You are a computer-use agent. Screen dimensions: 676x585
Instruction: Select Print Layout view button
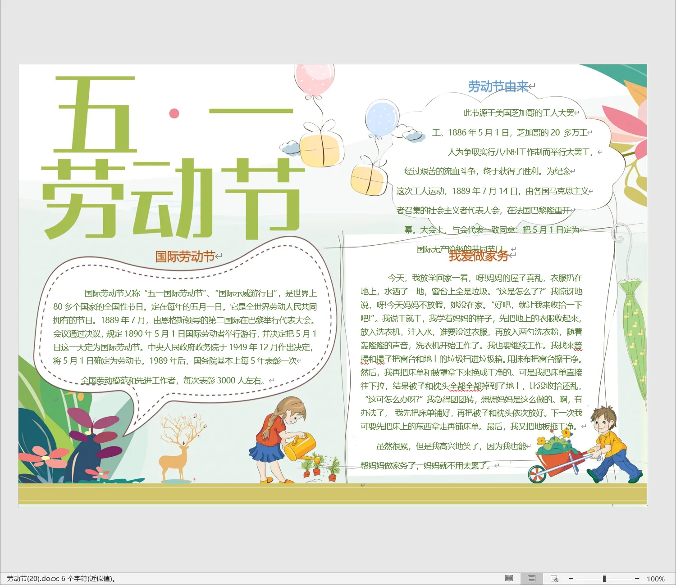click(x=531, y=579)
